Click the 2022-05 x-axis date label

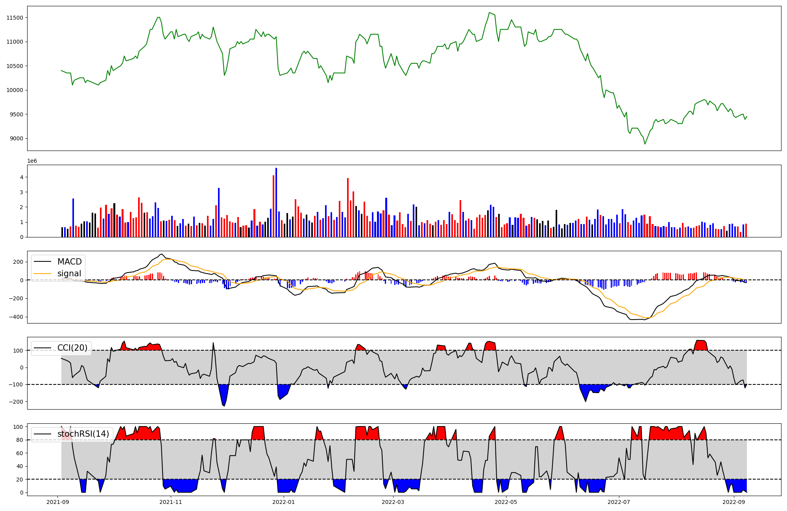coord(506,502)
